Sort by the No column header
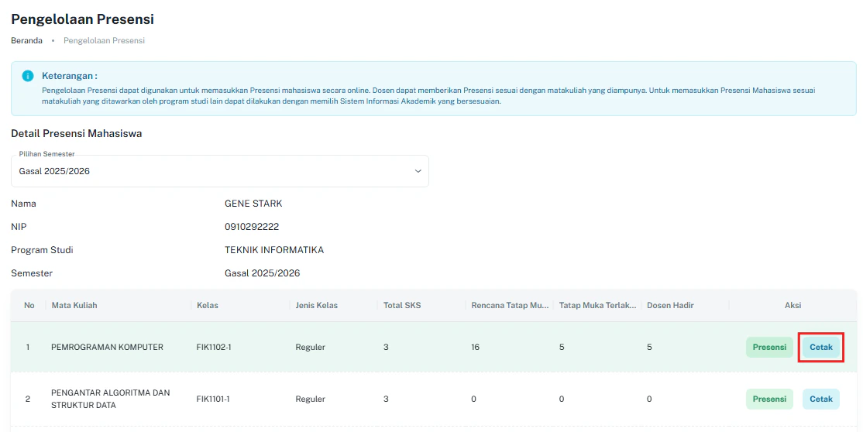Image resolution: width=863 pixels, height=432 pixels. point(29,305)
